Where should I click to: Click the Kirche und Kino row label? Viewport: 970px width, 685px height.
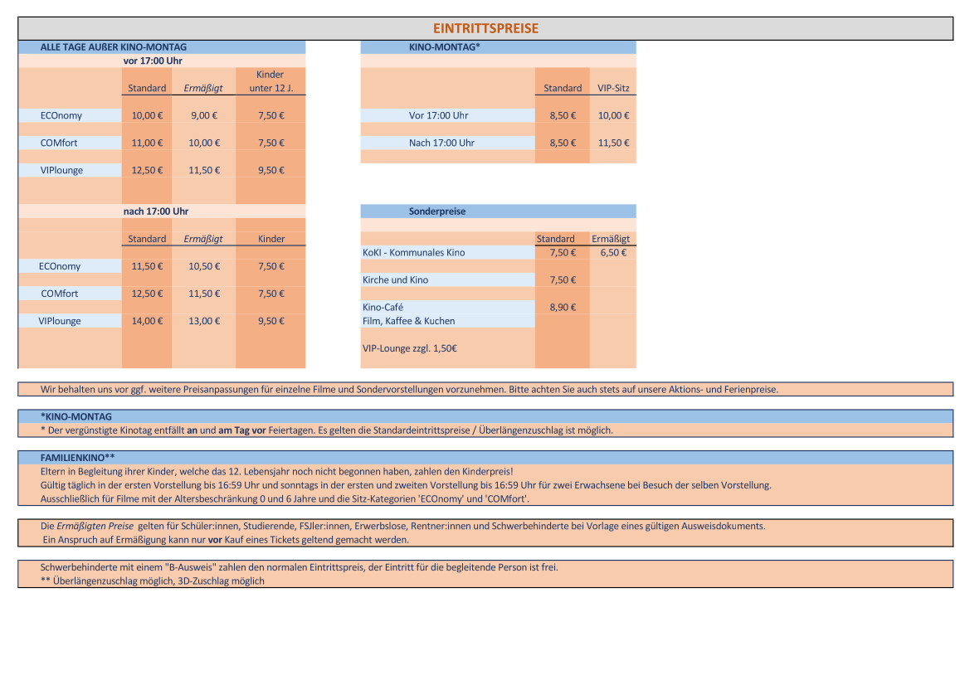pos(396,280)
